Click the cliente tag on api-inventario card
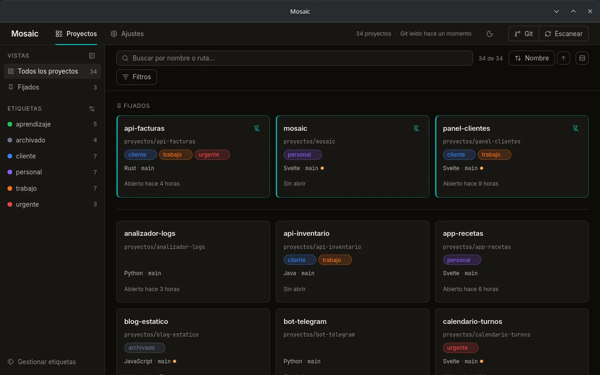 point(300,260)
